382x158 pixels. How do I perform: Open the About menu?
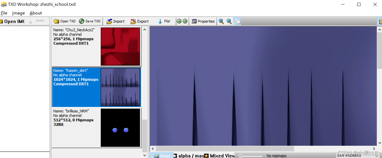tap(36, 13)
